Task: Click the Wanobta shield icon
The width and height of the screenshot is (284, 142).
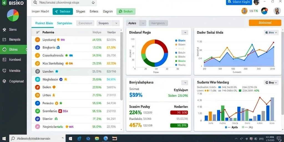Action: [4, 71]
